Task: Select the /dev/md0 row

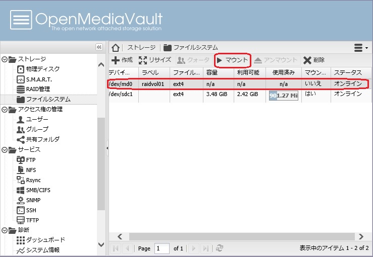Action: (240, 84)
